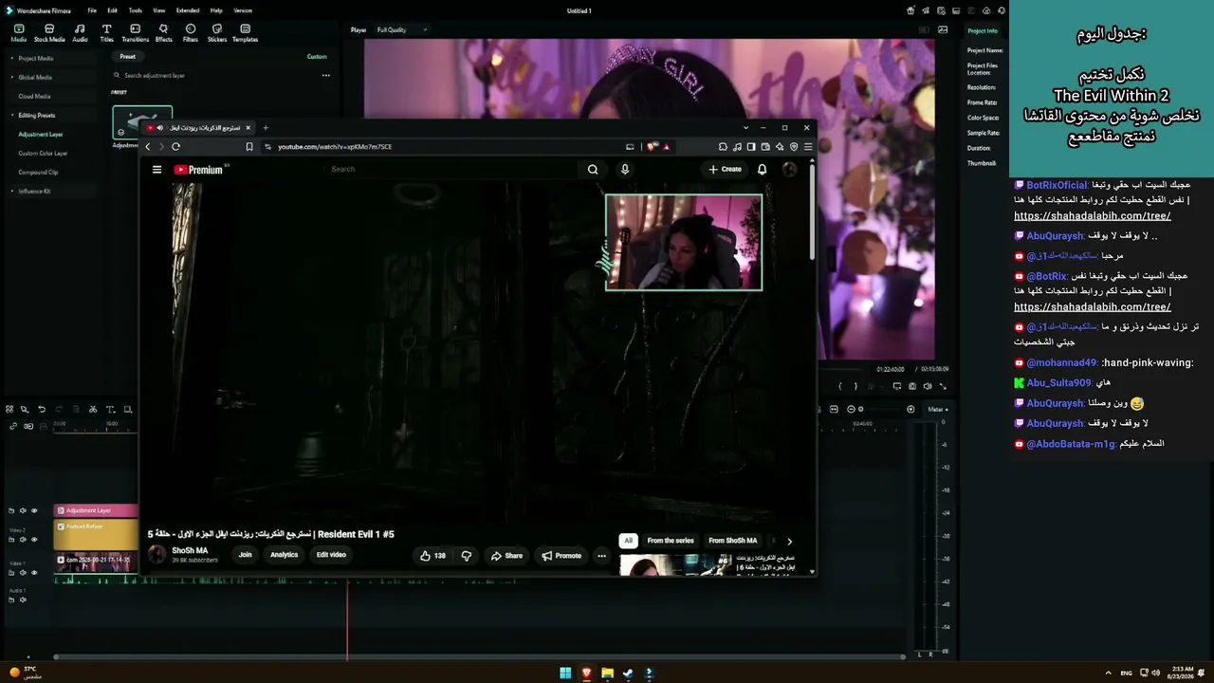
Task: Open the Stock Media tab in Filmora
Action: (49, 33)
